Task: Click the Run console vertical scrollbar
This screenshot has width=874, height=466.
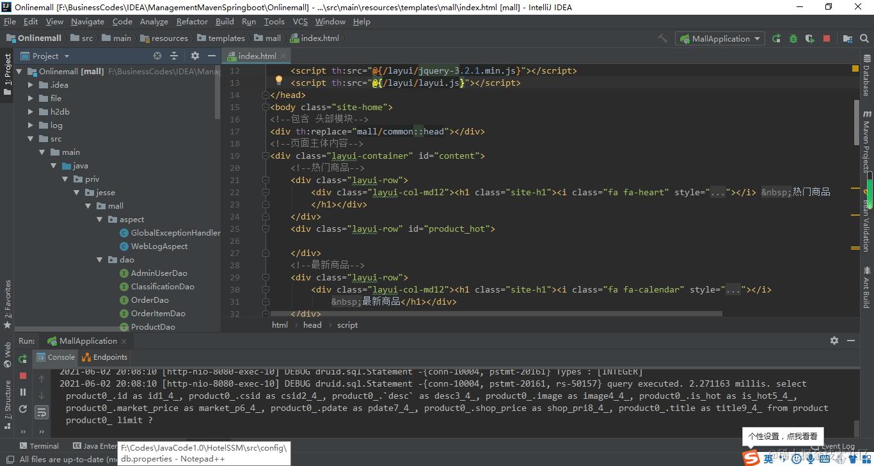Action: tap(856, 428)
